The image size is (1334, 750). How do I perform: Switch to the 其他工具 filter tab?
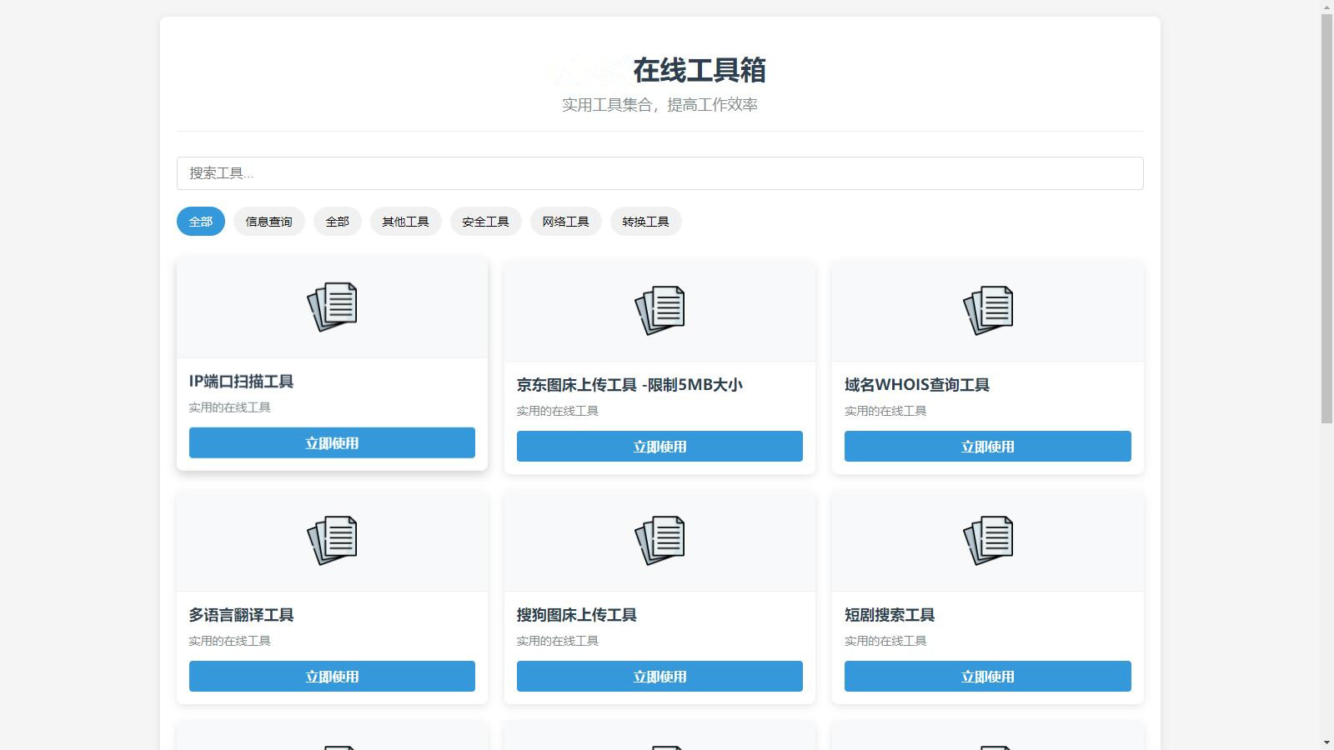406,221
